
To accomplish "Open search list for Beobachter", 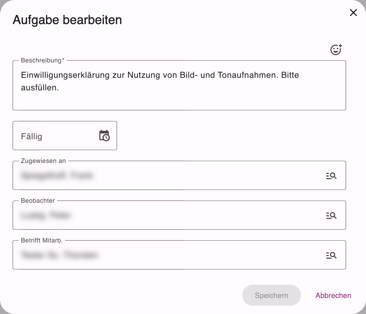I will [x=331, y=215].
